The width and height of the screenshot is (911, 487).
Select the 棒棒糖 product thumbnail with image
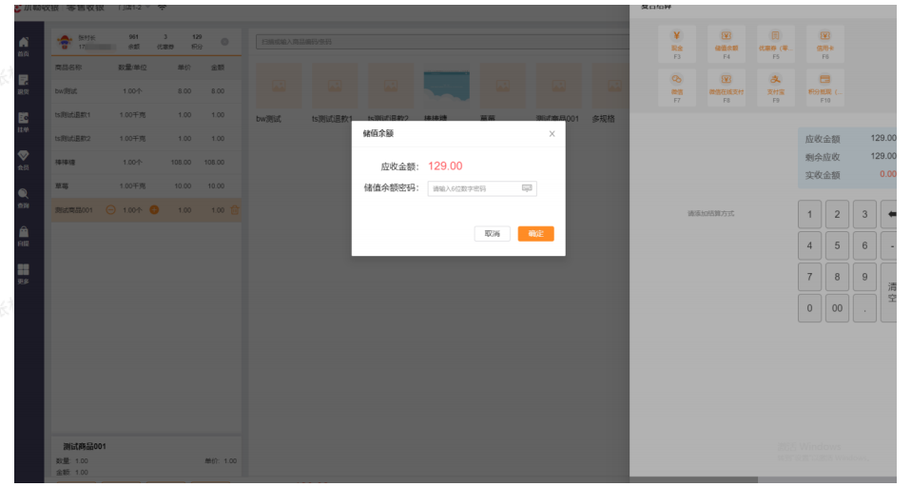tap(446, 86)
